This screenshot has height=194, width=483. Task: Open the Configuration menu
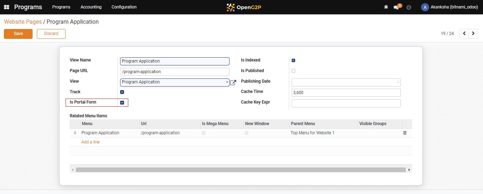[124, 7]
